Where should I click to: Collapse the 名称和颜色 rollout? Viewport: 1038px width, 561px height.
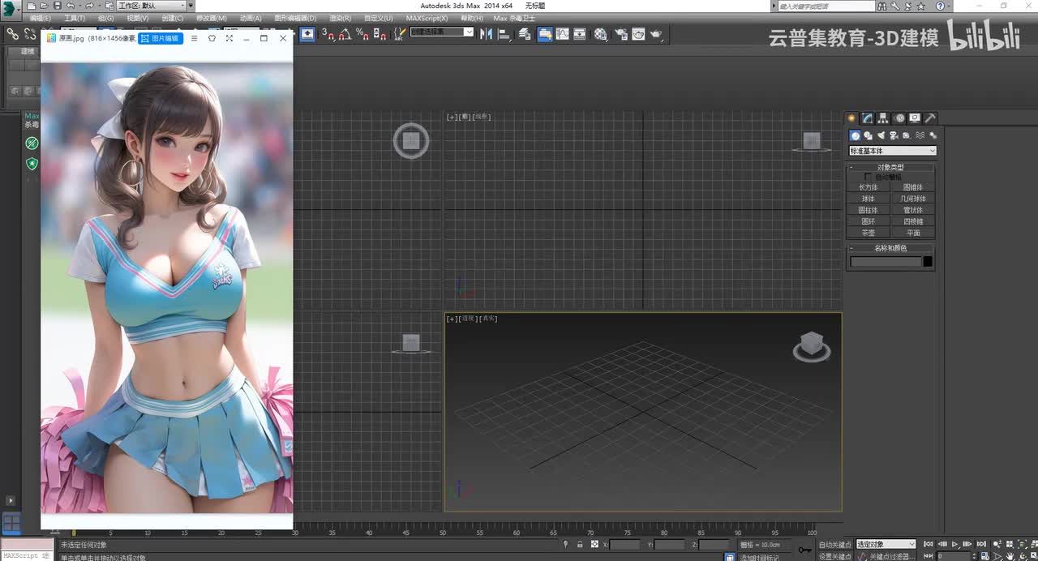[x=890, y=248]
